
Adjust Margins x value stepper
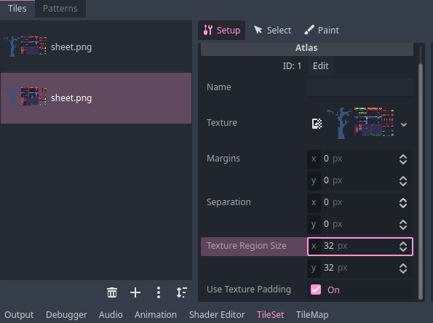(x=403, y=159)
